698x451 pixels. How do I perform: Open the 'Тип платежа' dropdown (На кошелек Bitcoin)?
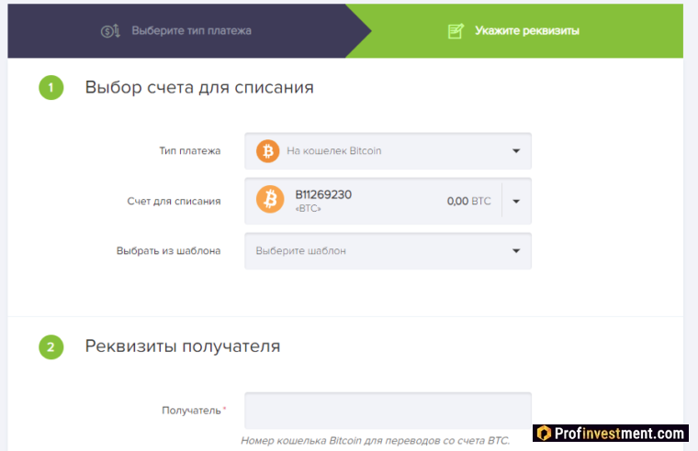tap(388, 151)
